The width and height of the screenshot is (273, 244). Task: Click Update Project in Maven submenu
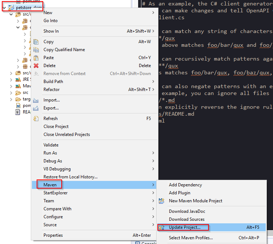pyautogui.click(x=212, y=227)
